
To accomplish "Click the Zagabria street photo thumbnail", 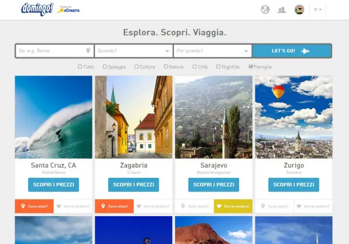I will 134,117.
